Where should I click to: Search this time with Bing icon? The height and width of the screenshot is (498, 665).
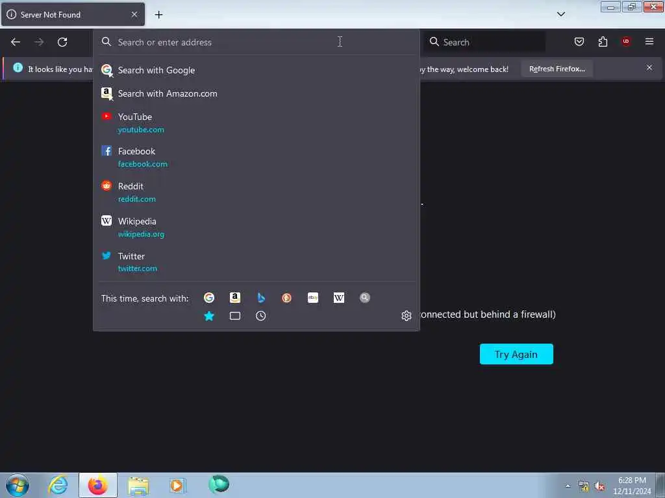click(261, 298)
